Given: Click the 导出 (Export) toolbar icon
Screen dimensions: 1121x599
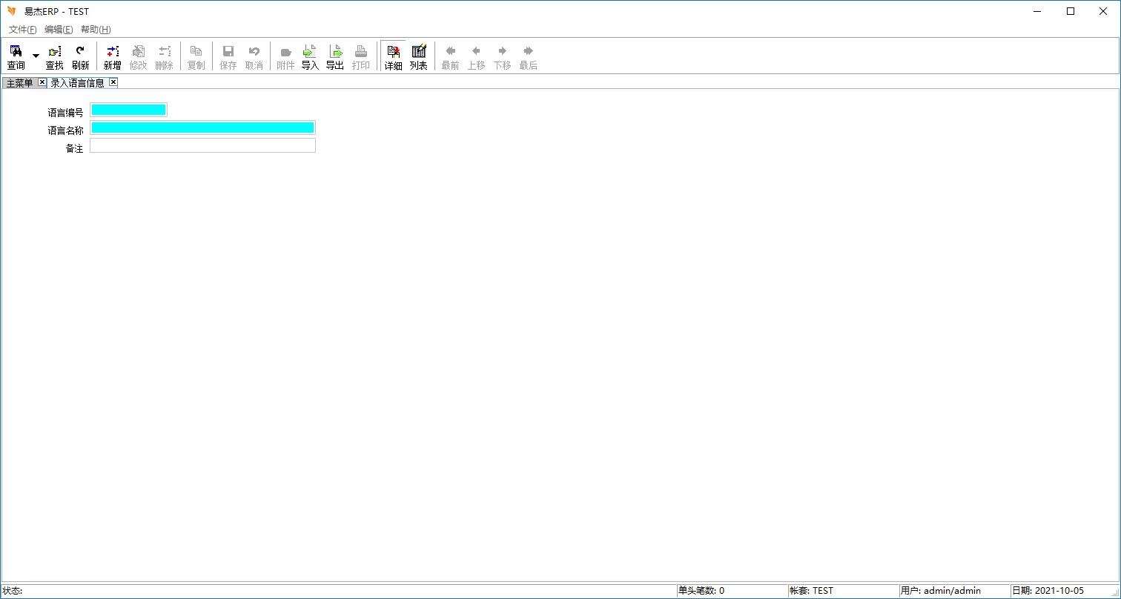Looking at the screenshot, I should (x=335, y=57).
